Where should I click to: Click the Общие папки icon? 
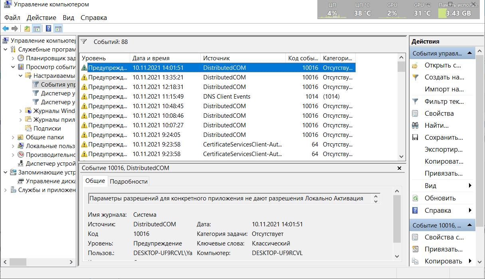click(x=21, y=137)
